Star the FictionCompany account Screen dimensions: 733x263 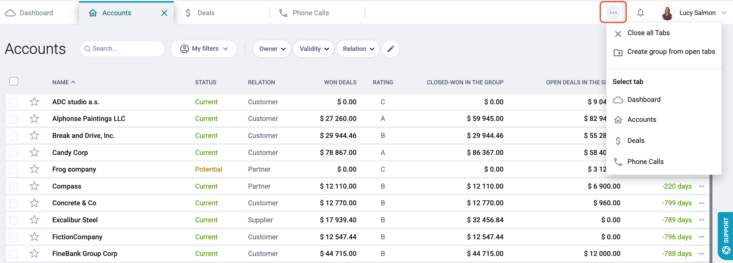[34, 237]
